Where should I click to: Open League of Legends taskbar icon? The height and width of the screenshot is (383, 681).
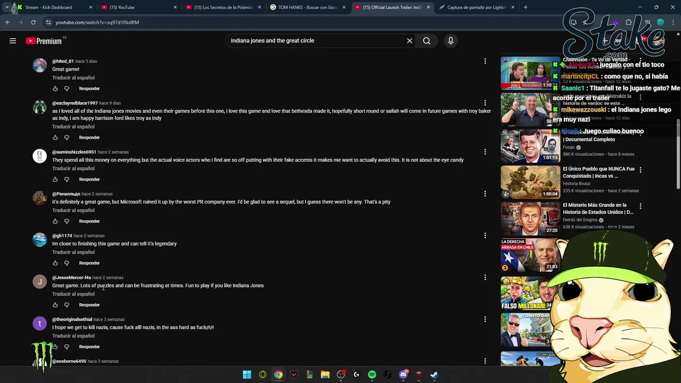(x=310, y=374)
